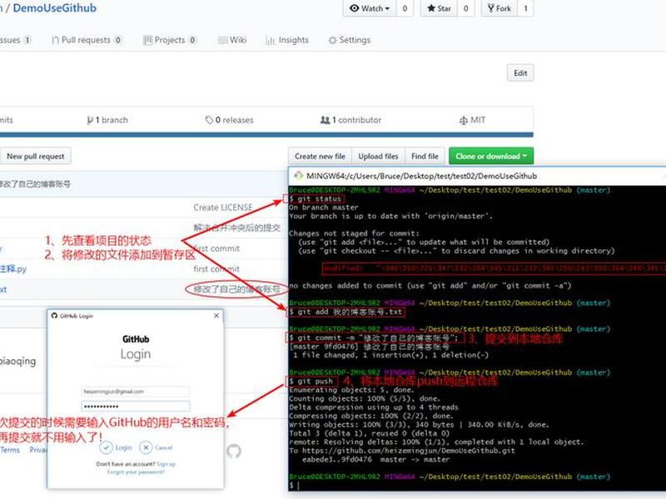This screenshot has height=499, width=666.
Task: Expand the Clone or download dropdown
Action: point(491,156)
